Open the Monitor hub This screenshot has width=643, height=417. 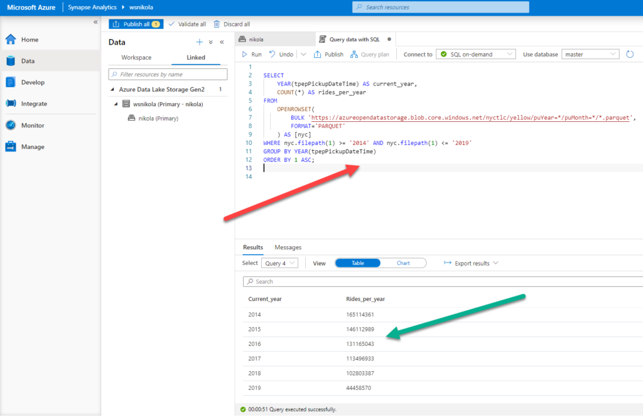point(33,125)
